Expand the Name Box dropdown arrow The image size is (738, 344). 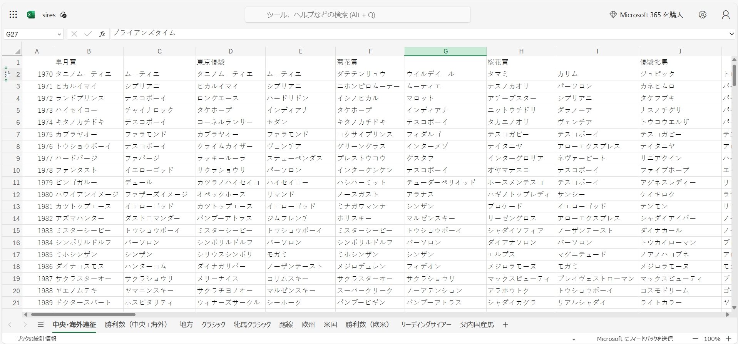59,34
